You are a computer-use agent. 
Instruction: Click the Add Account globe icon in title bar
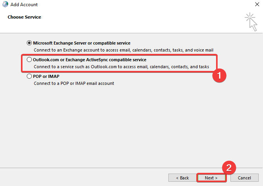5,4
